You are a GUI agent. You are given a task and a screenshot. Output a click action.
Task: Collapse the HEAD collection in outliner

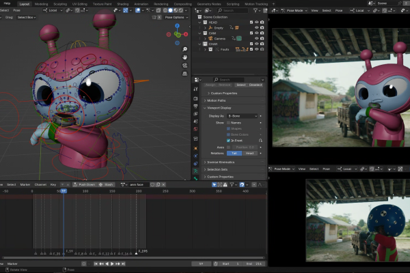pyautogui.click(x=200, y=23)
